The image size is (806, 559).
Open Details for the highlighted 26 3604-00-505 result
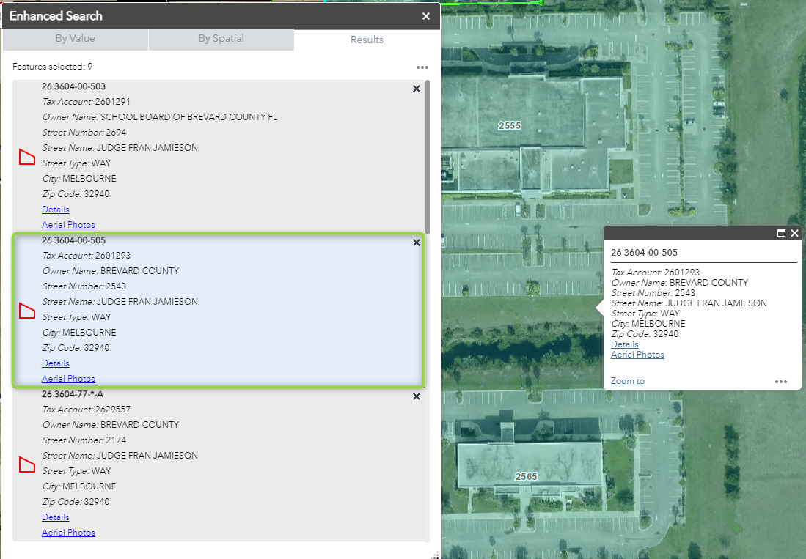pos(55,363)
